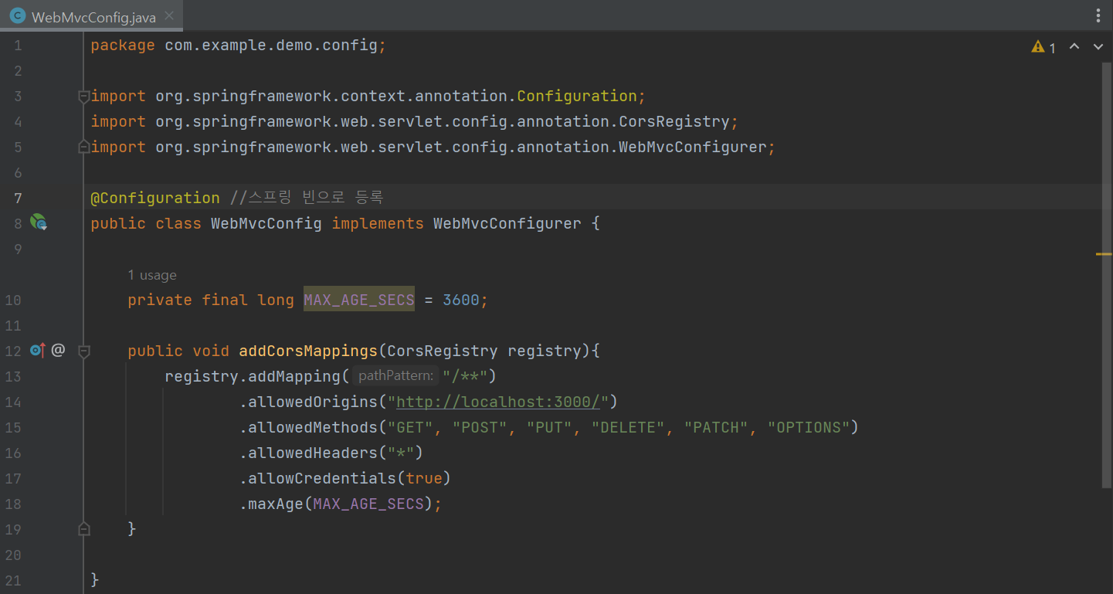Click the Spring bean gutter icon on line 8
The width and height of the screenshot is (1113, 594).
(x=39, y=223)
